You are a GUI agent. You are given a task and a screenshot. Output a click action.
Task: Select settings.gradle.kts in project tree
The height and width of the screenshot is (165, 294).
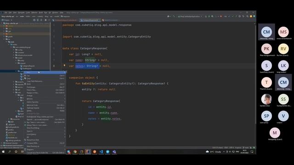13,140
